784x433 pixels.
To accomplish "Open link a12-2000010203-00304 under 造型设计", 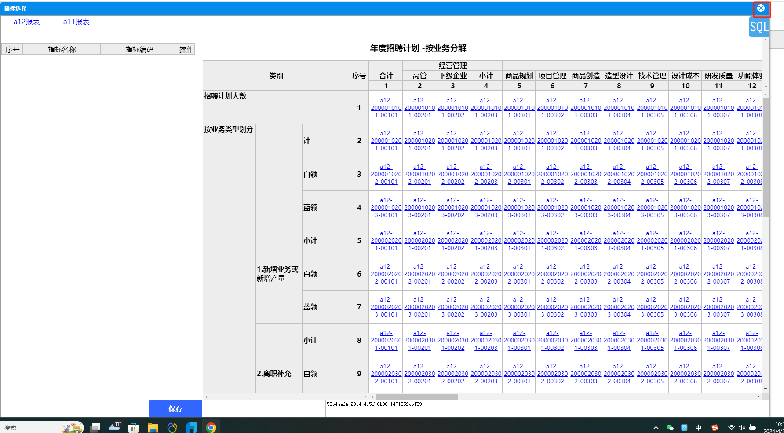I will [x=619, y=207].
